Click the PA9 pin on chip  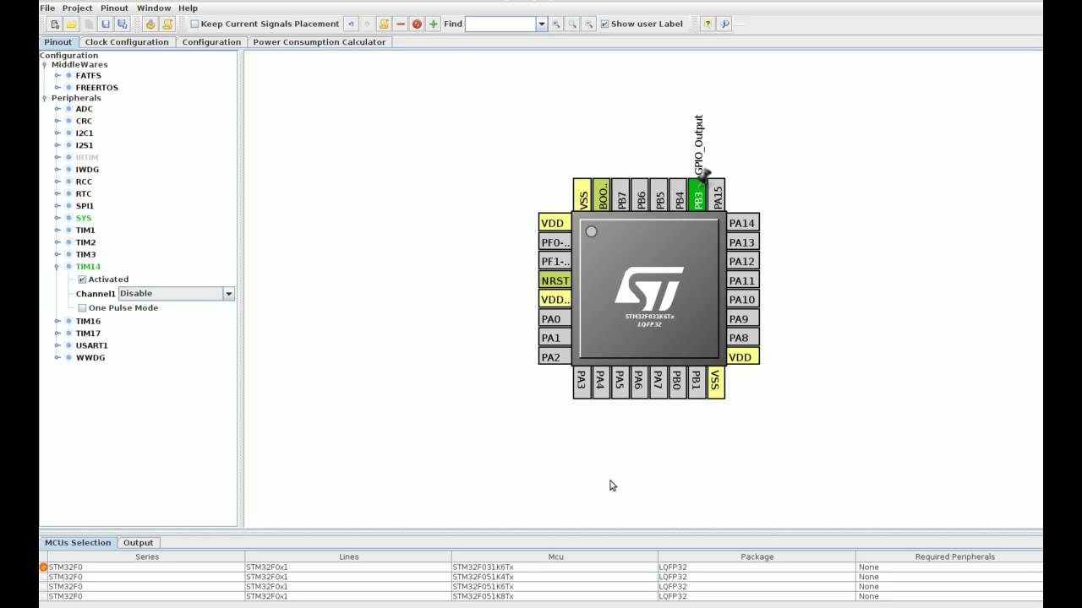point(742,319)
